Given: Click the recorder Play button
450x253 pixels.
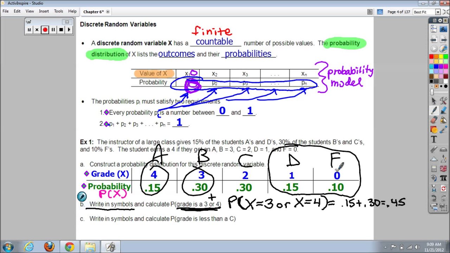Looking at the screenshot, I should pyautogui.click(x=69, y=30).
